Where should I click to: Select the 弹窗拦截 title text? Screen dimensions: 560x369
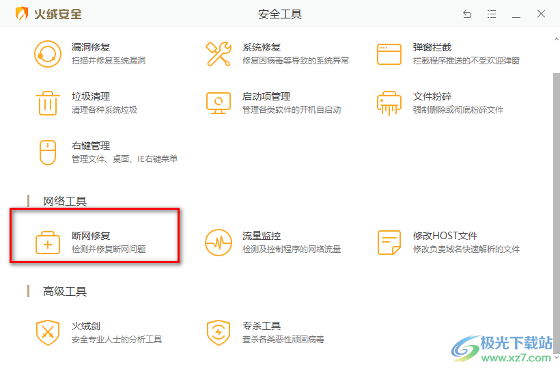[432, 47]
